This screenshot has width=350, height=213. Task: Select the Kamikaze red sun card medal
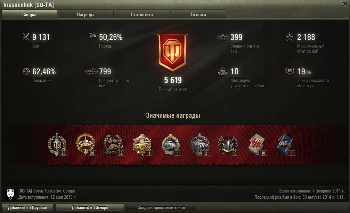257,145
